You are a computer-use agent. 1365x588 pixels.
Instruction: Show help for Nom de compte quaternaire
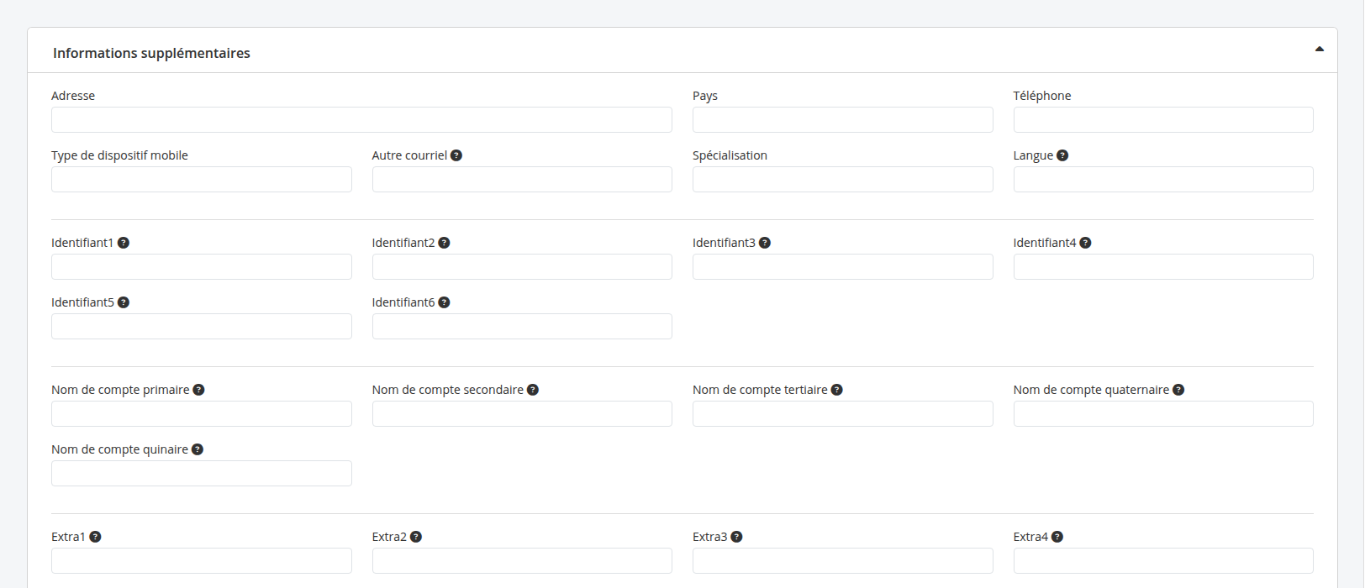click(1178, 390)
